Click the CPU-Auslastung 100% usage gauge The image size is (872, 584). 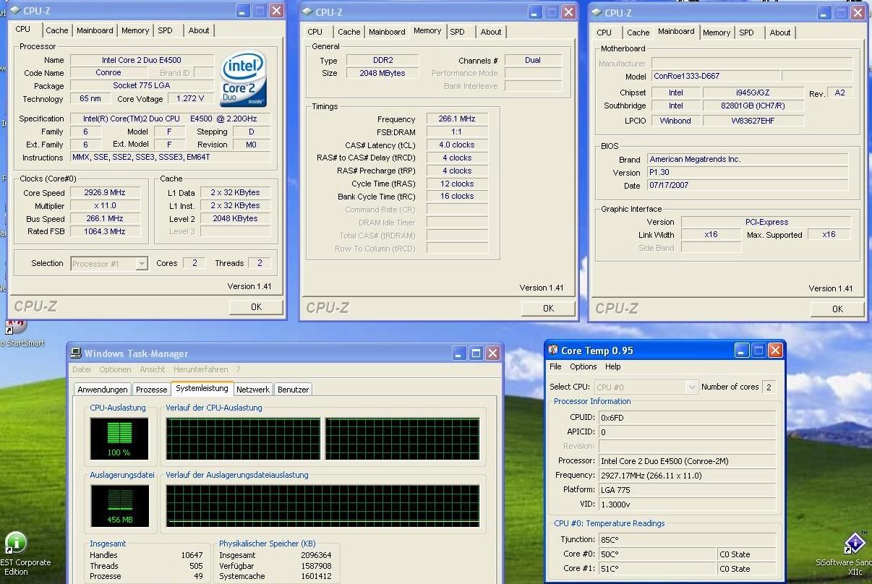coord(119,439)
